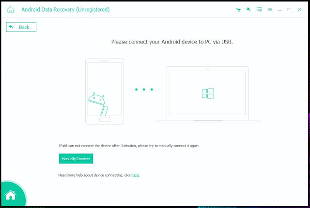Open the shopping cart purchase icon
The image size is (310, 208).
click(239, 10)
